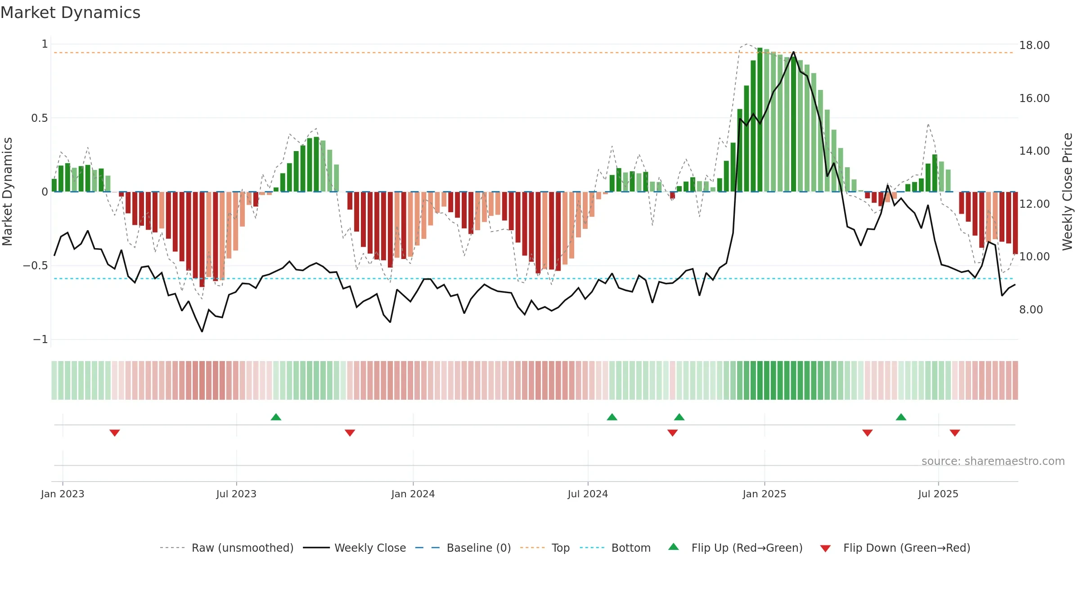Click the green Flip Up legend triangle icon

click(x=674, y=547)
